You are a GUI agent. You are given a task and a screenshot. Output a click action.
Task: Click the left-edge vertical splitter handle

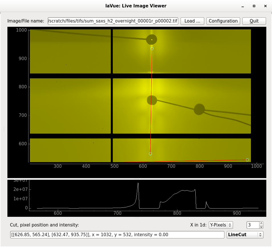point(4,129)
